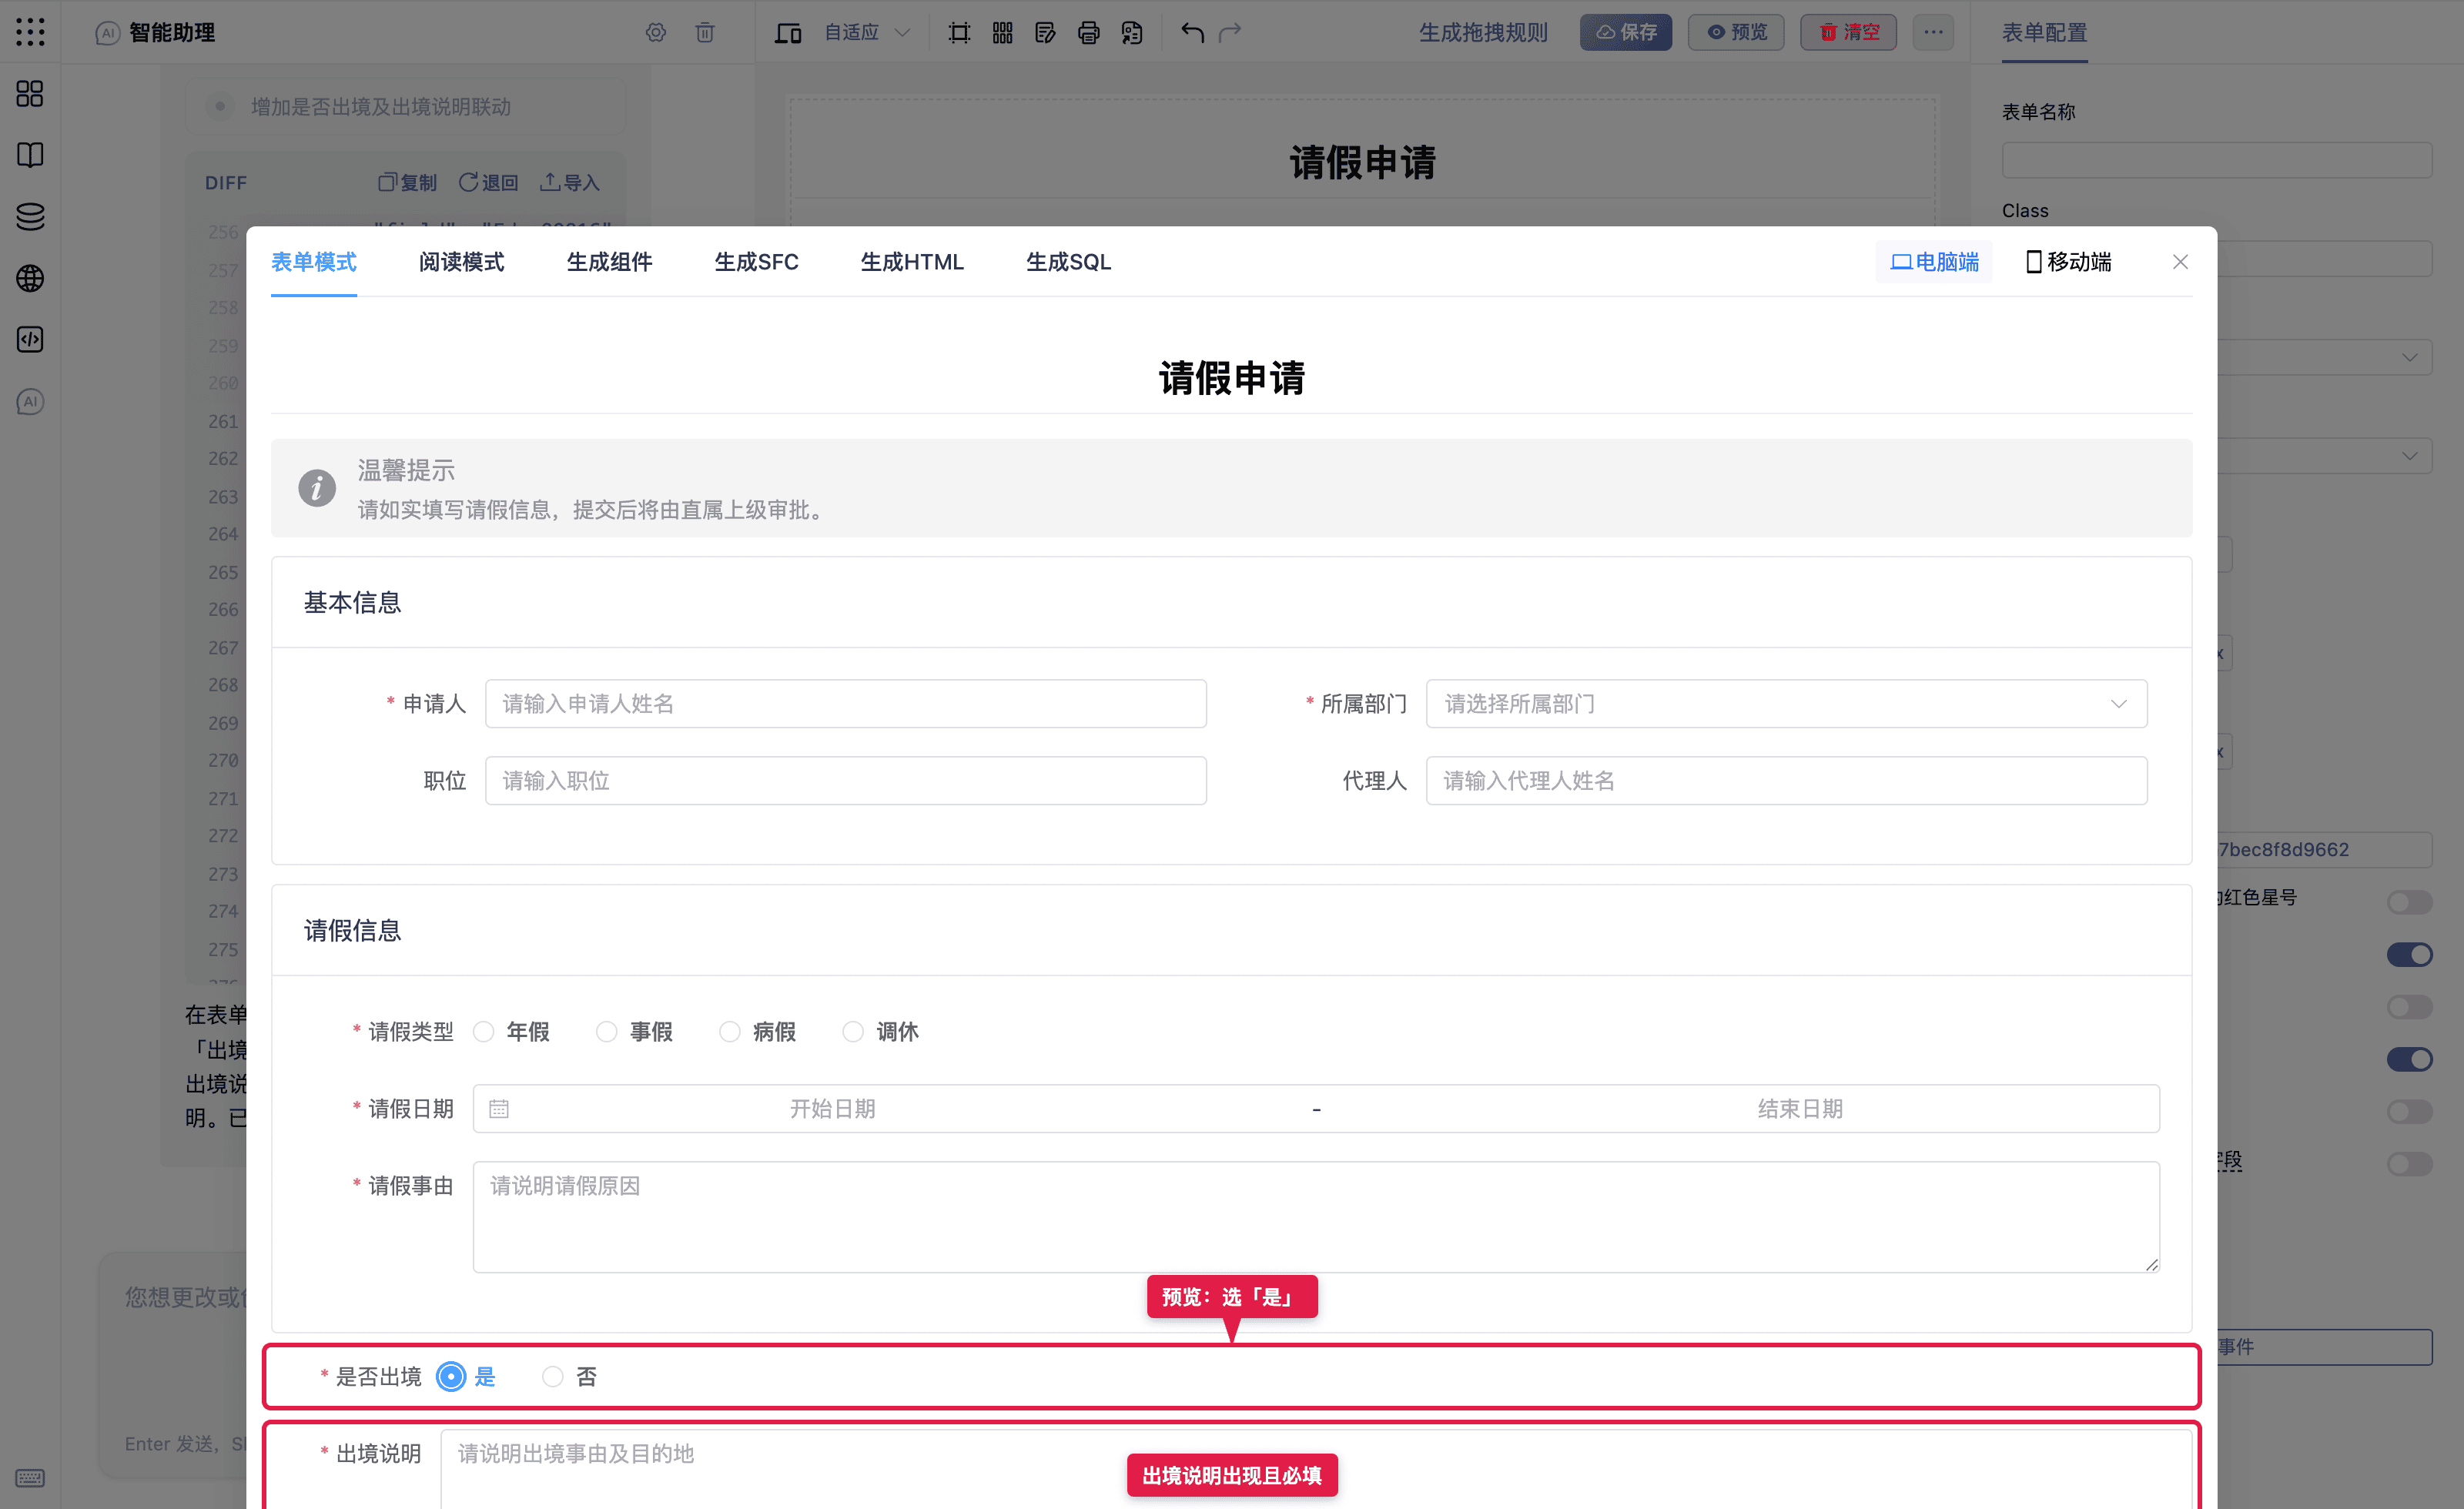Click 生成拖拽规则 link

pyautogui.click(x=1483, y=32)
